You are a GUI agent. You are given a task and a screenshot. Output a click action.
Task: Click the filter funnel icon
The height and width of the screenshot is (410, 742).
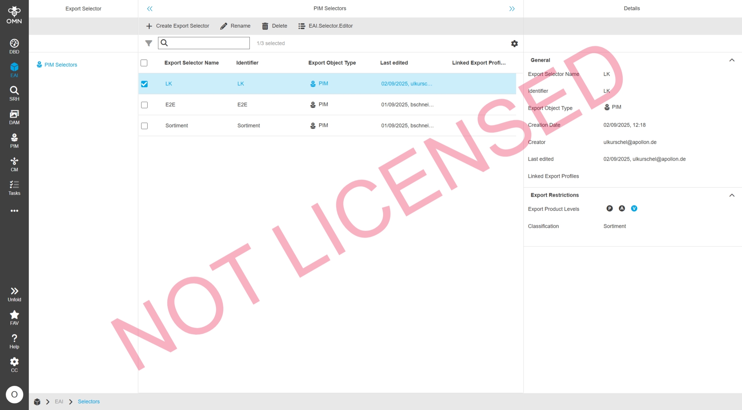coord(149,43)
